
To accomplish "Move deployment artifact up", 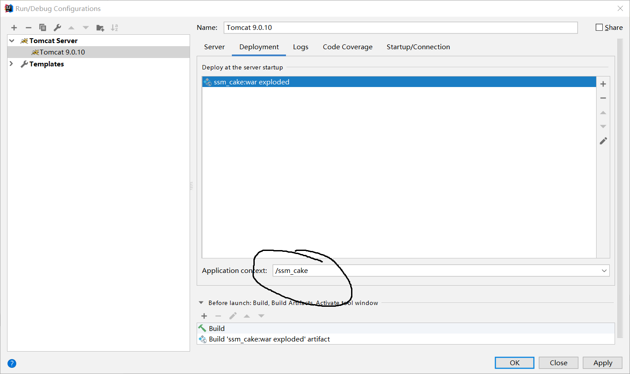I will pos(603,113).
